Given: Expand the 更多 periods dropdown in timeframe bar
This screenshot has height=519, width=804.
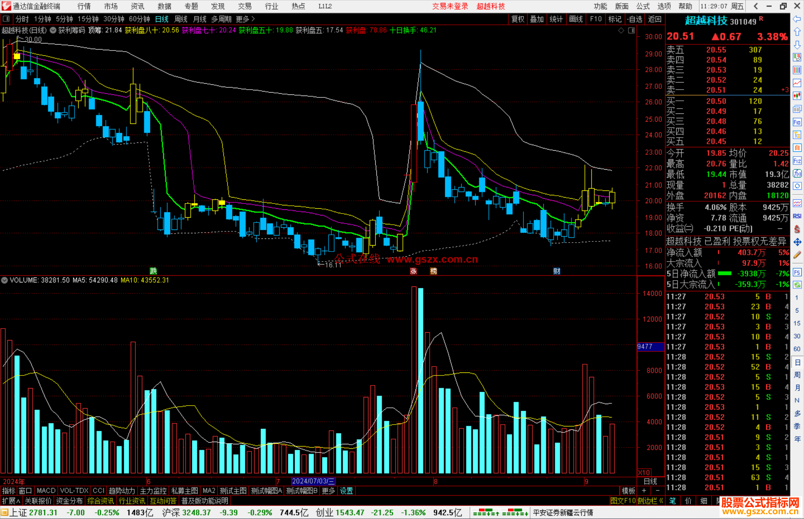Looking at the screenshot, I should coord(245,19).
